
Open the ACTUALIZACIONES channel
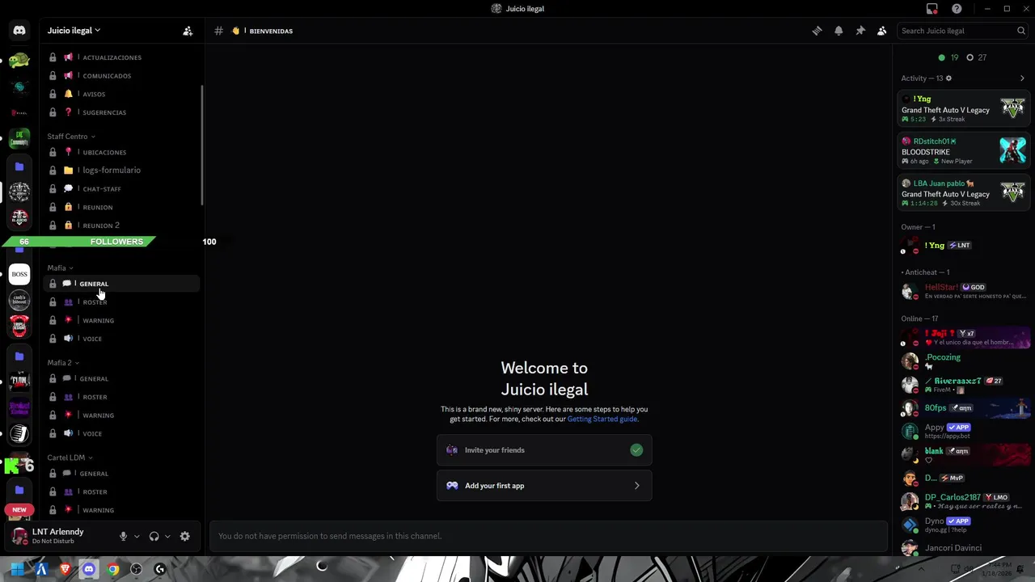coord(121,57)
